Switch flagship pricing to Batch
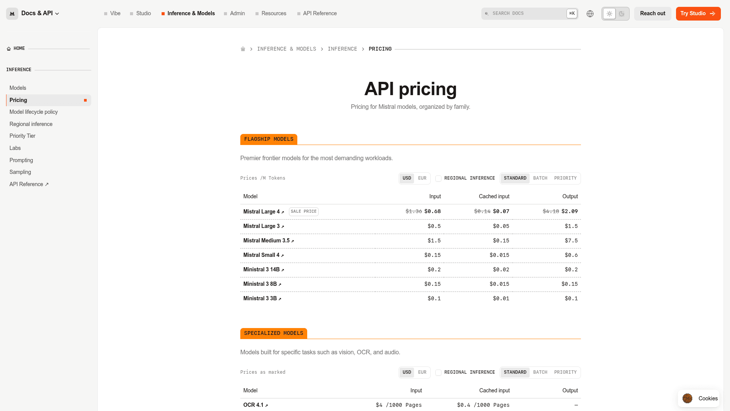Viewport: 730px width, 411px height. (540, 178)
